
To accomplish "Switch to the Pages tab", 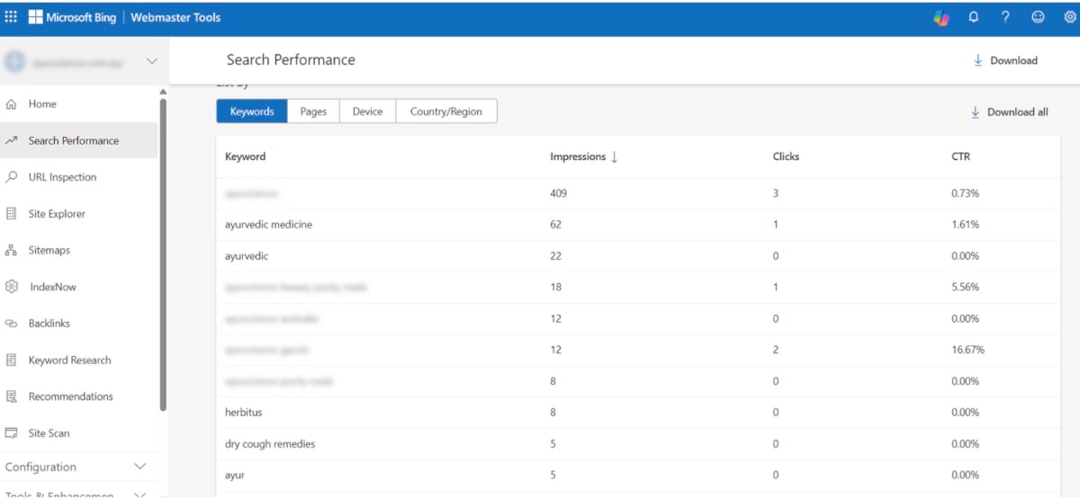I will pyautogui.click(x=313, y=111).
